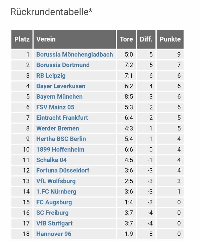Open the Borussia Dortmund club link

click(x=63, y=65)
